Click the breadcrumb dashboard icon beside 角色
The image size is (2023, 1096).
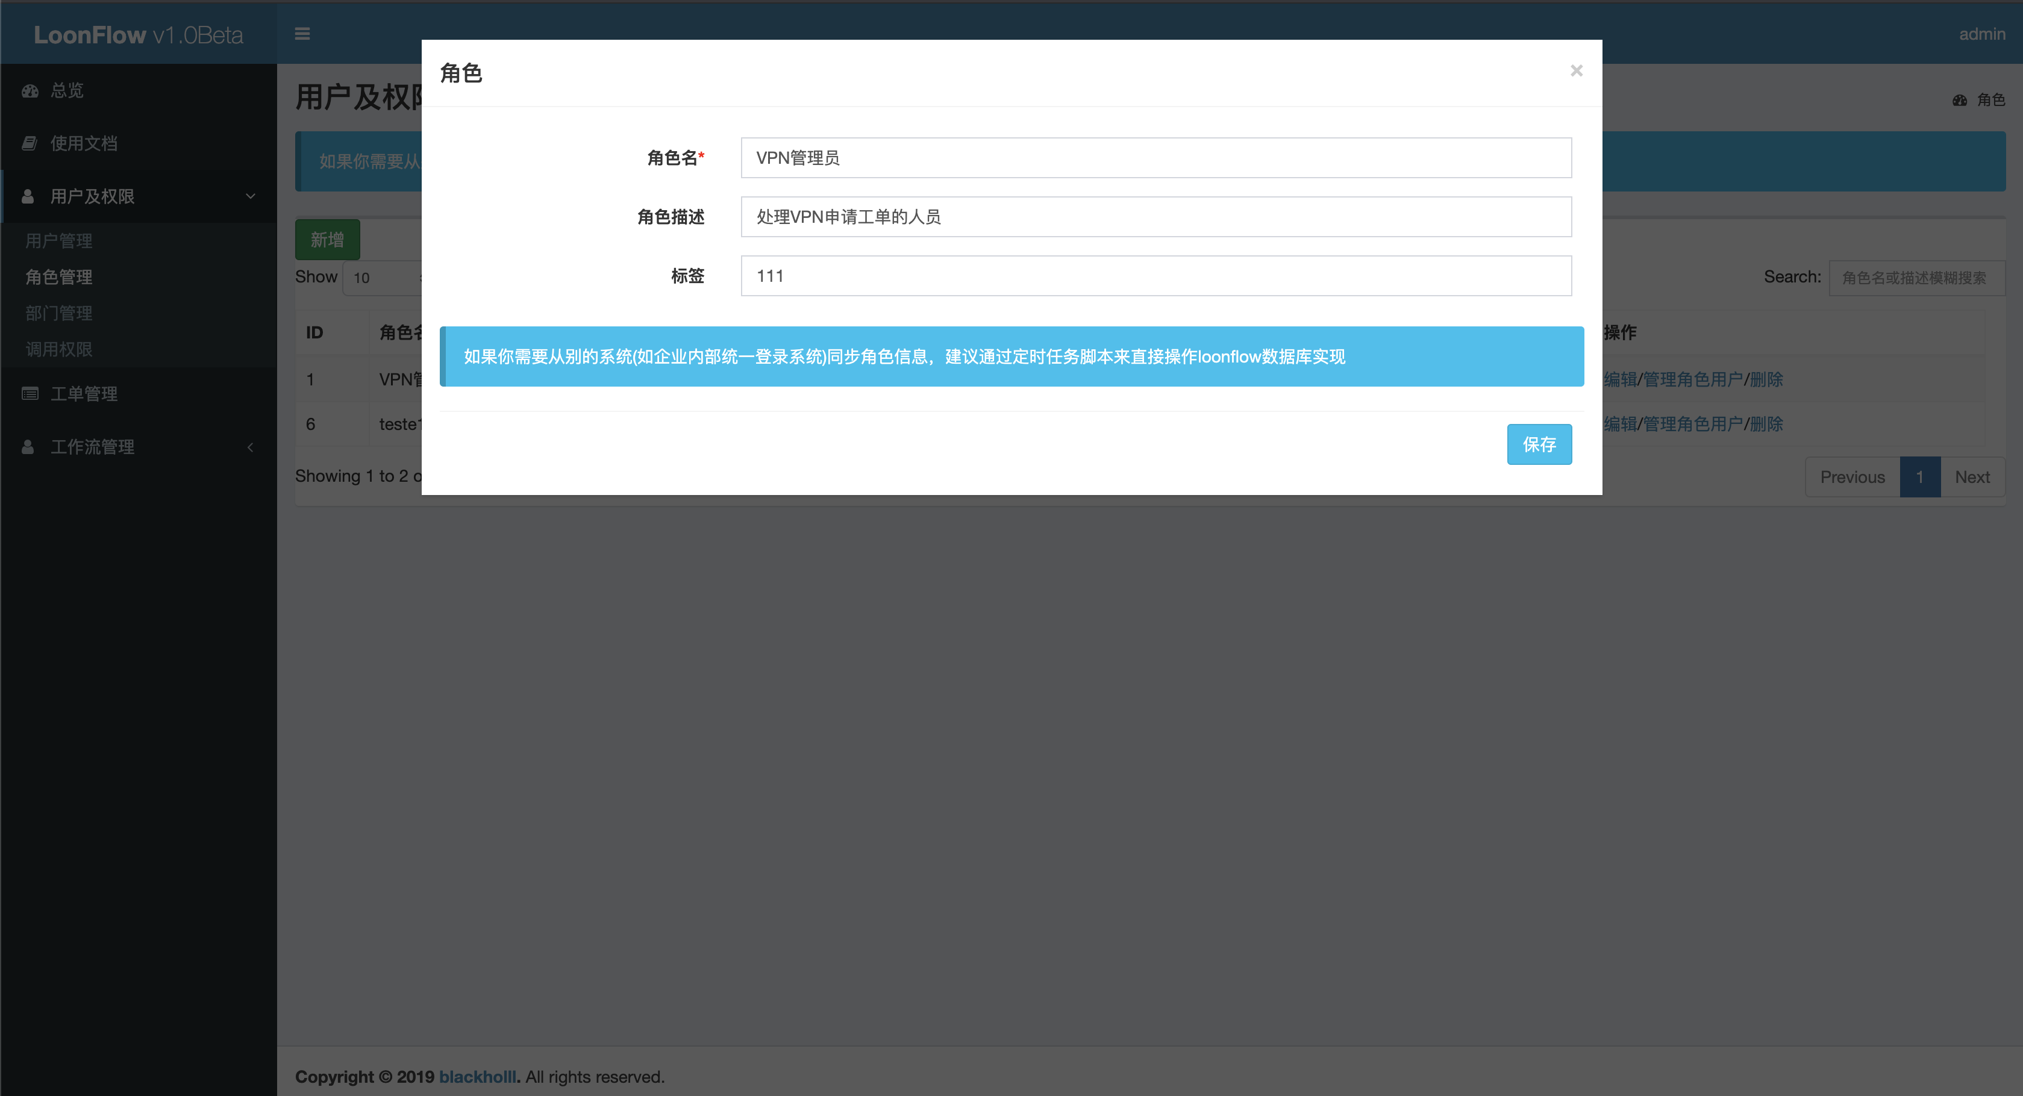tap(1960, 100)
